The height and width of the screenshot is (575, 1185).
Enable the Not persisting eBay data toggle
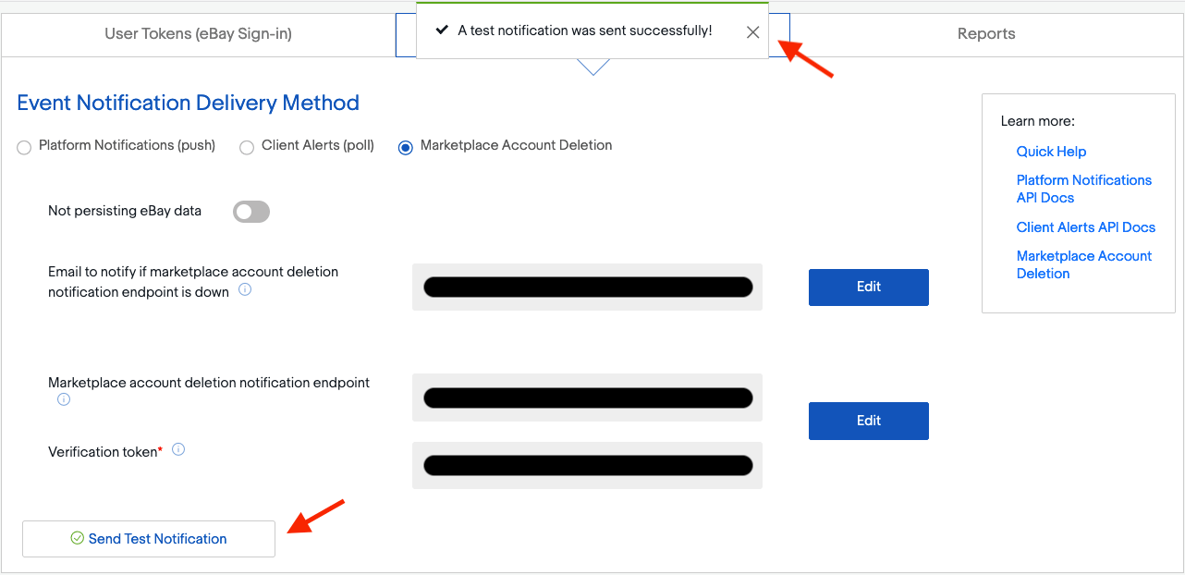pyautogui.click(x=250, y=212)
